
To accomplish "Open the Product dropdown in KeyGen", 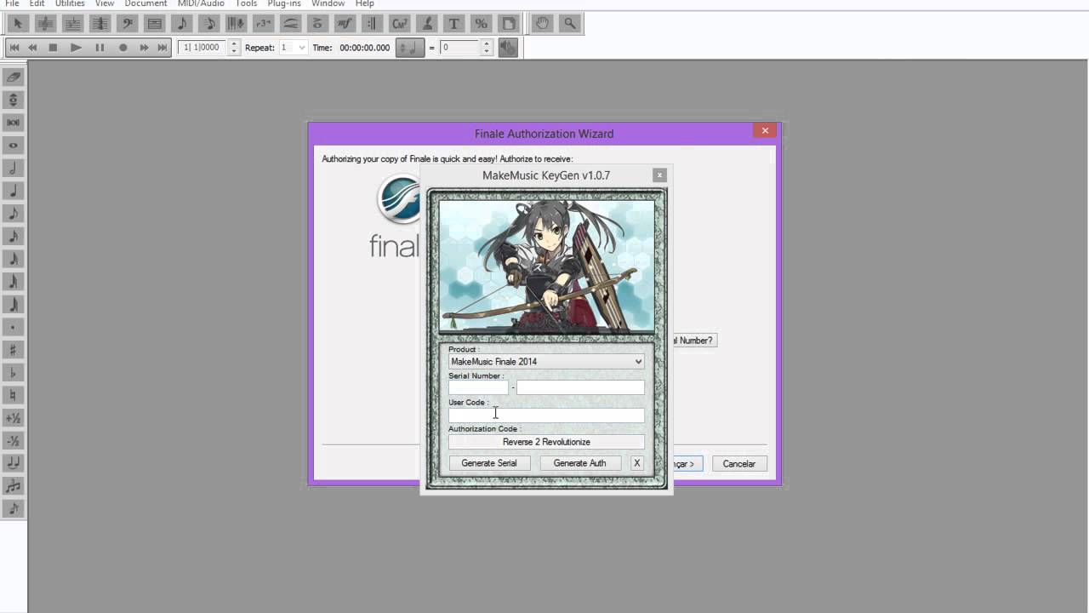I will point(546,362).
